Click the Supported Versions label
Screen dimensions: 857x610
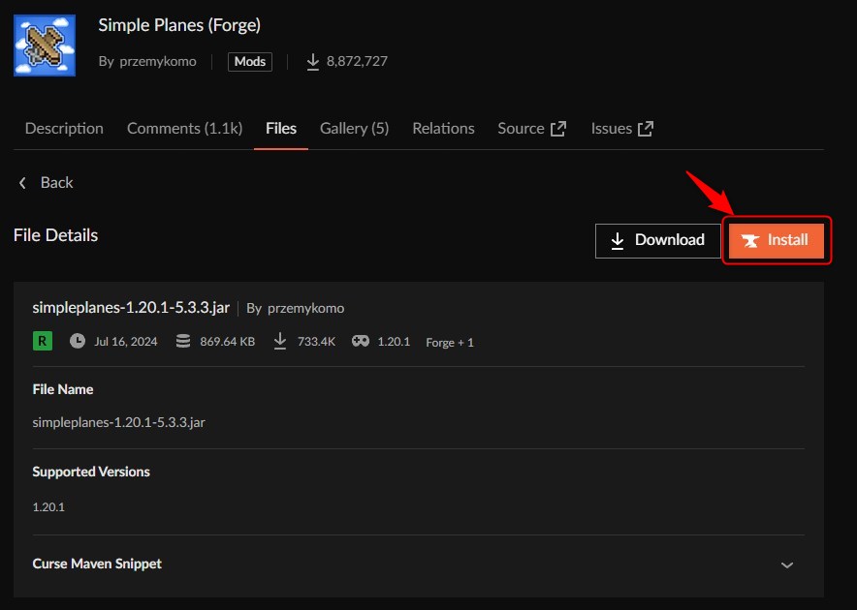(x=91, y=472)
